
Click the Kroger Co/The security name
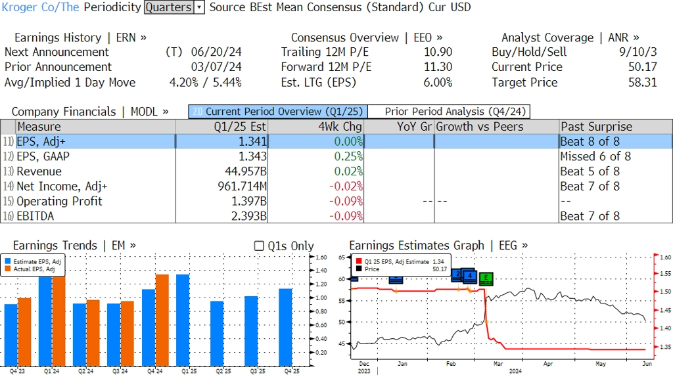[x=41, y=7]
